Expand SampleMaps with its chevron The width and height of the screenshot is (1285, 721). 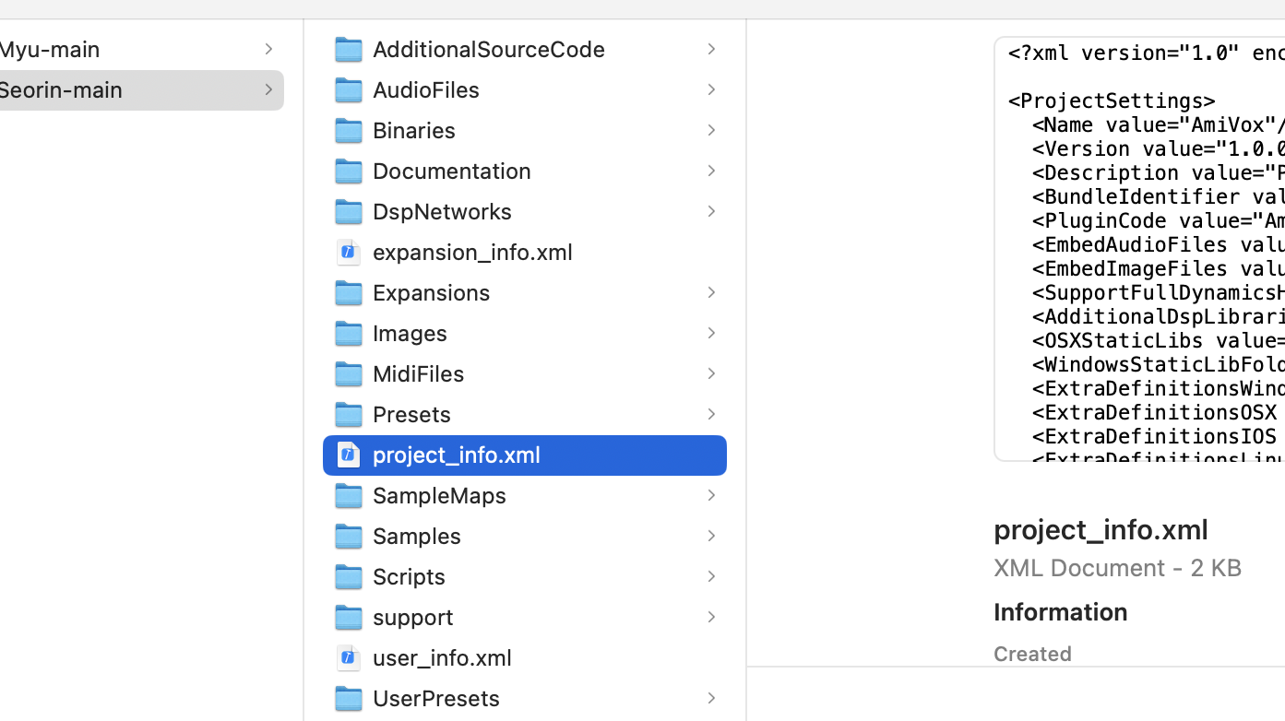click(x=711, y=495)
